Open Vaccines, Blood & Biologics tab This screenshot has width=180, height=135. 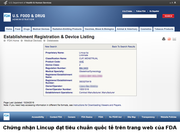(x=99, y=29)
